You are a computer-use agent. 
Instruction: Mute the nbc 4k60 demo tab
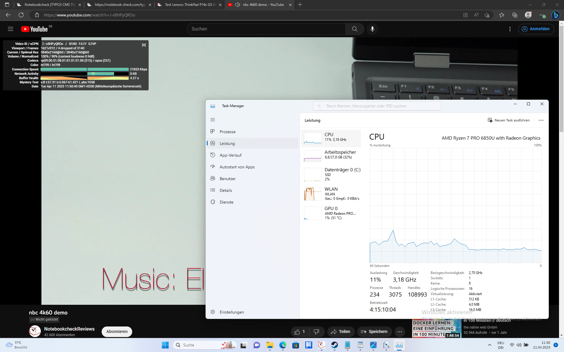[x=238, y=5]
